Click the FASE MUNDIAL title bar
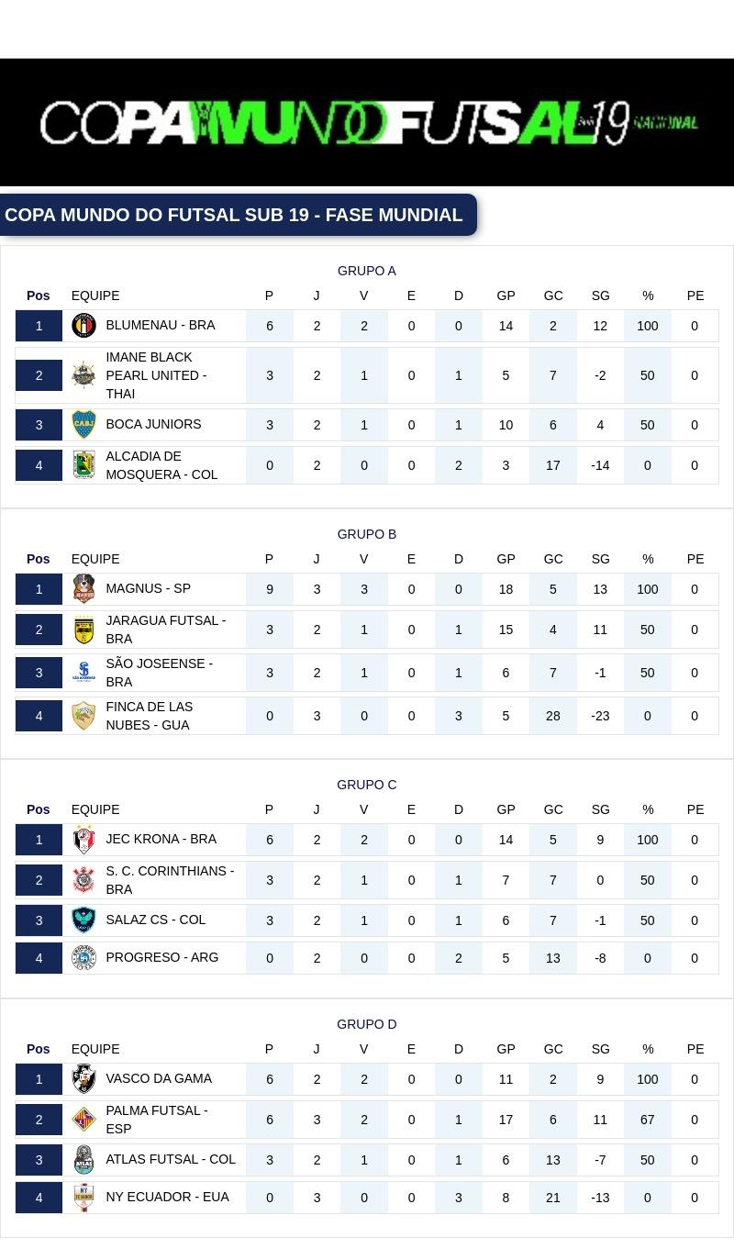 233,215
